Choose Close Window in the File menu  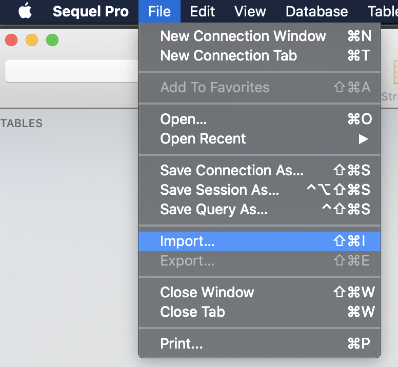pos(260,292)
